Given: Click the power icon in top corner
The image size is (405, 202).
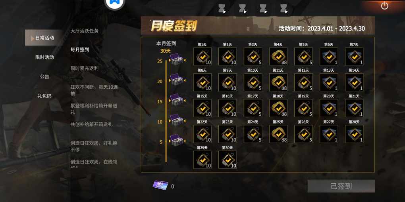Looking at the screenshot, I should coord(385,6).
